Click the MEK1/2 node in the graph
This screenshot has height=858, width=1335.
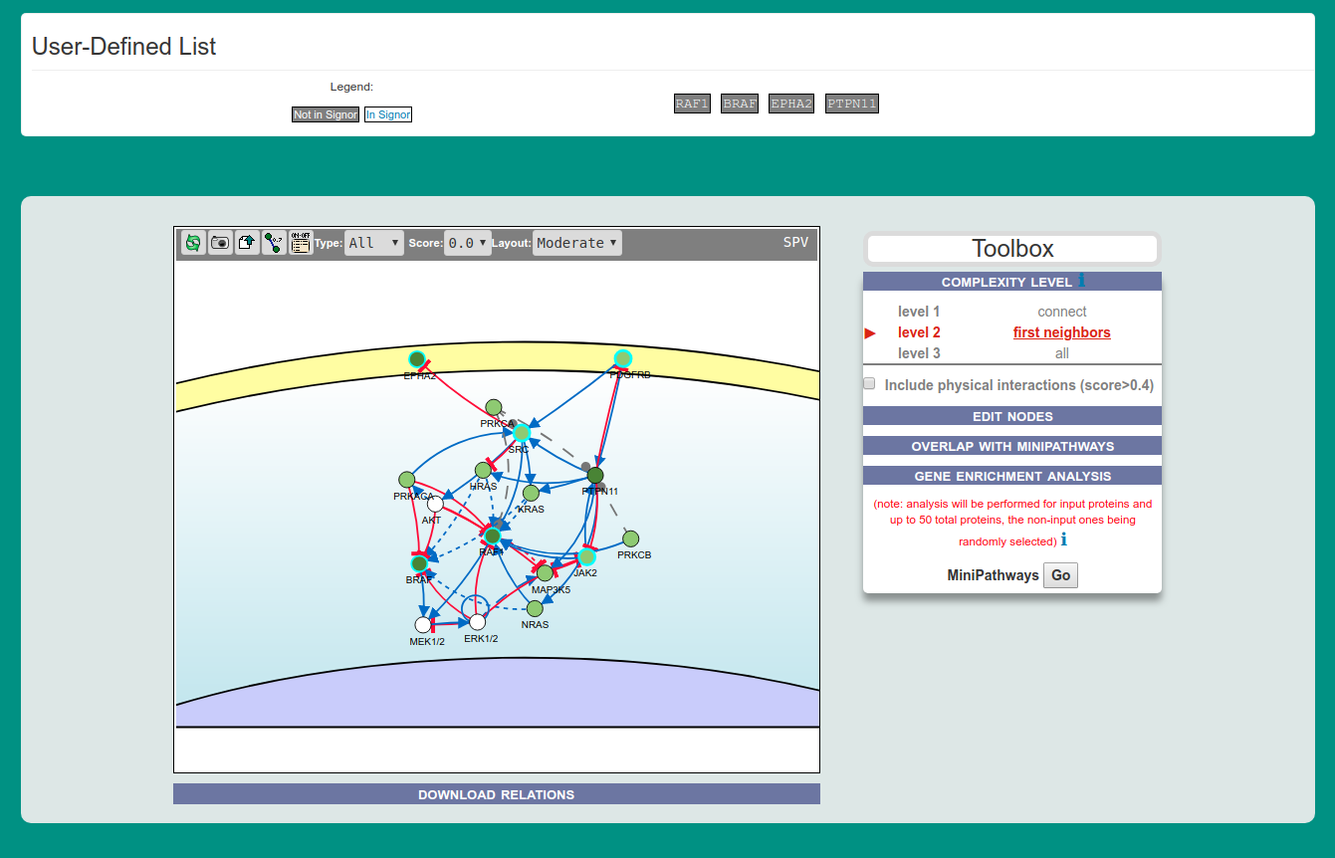pos(423,625)
